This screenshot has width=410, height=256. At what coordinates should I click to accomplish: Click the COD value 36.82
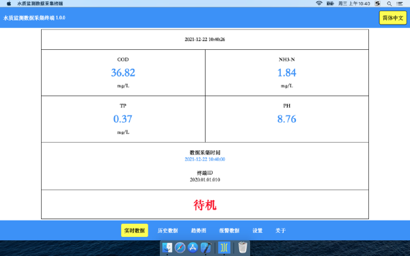[x=123, y=72]
